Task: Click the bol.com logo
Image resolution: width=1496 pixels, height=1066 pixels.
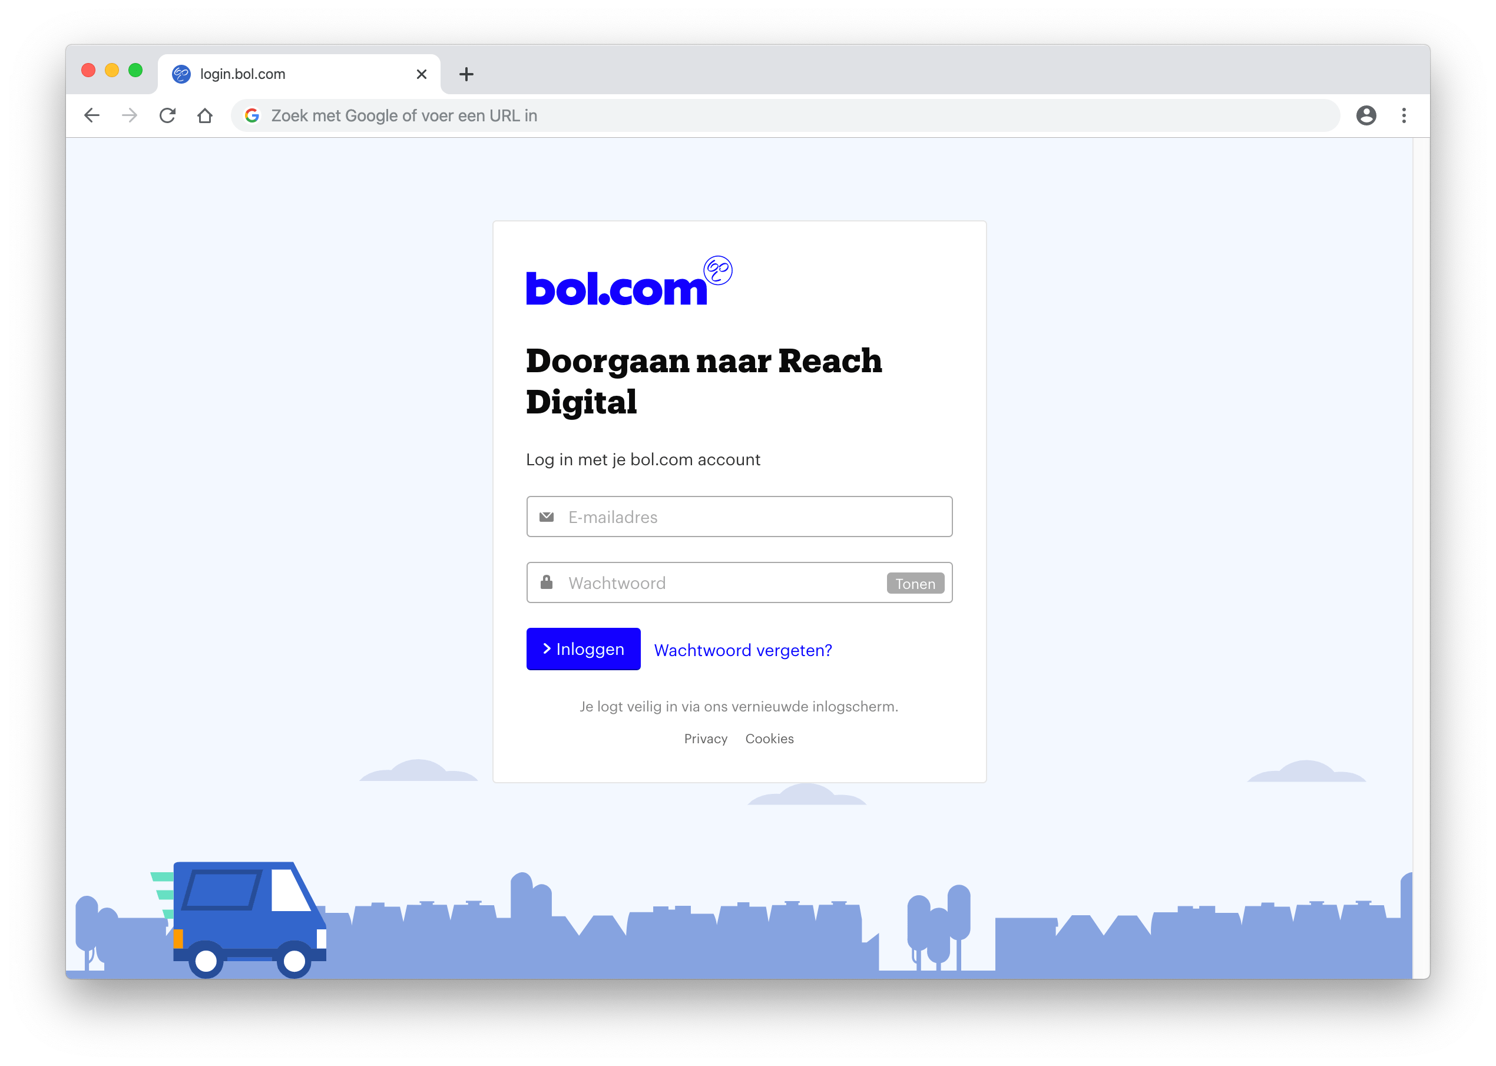Action: coord(629,281)
